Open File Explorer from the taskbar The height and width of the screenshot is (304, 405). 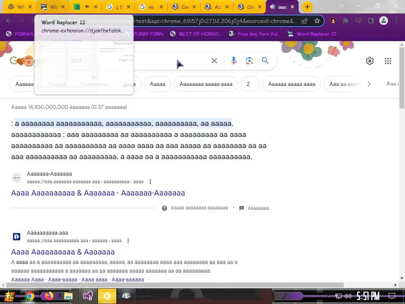(68, 296)
